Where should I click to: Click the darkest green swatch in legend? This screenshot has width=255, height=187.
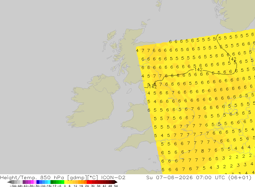click(52, 182)
